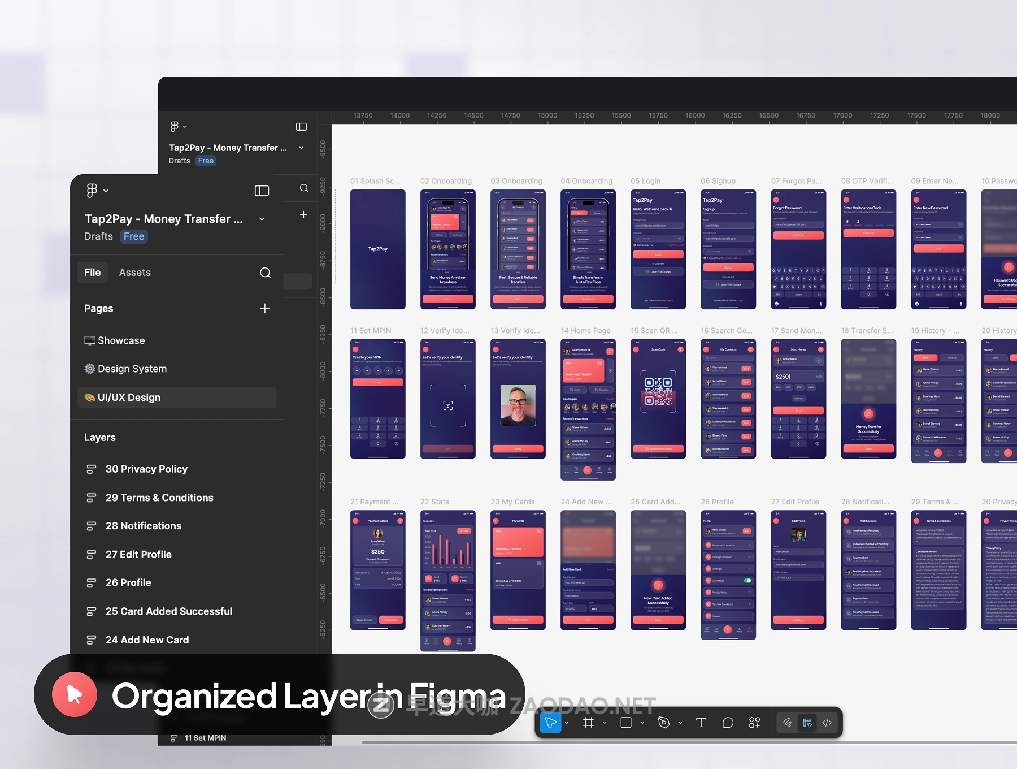The image size is (1017, 769).
Task: Switch to Draw mode in toolbar
Action: tap(787, 723)
